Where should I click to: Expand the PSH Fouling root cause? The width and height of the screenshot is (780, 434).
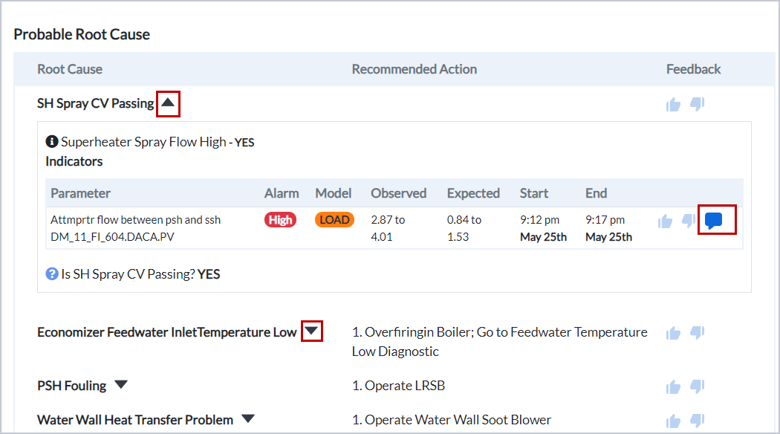coord(121,385)
